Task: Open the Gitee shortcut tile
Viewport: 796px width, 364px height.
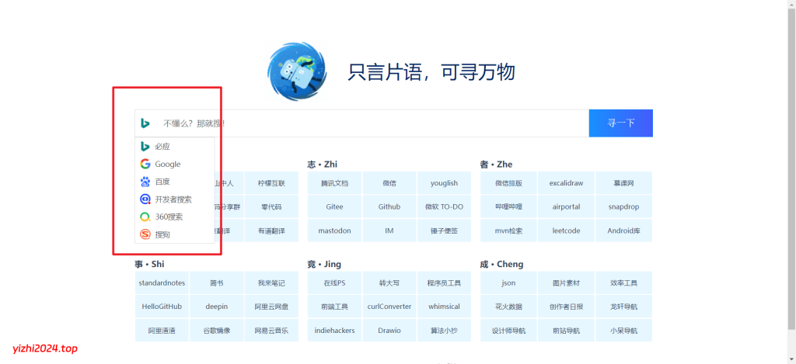Action: pyautogui.click(x=334, y=207)
